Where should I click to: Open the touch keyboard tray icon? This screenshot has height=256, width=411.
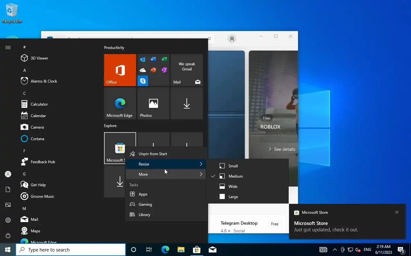323,250
